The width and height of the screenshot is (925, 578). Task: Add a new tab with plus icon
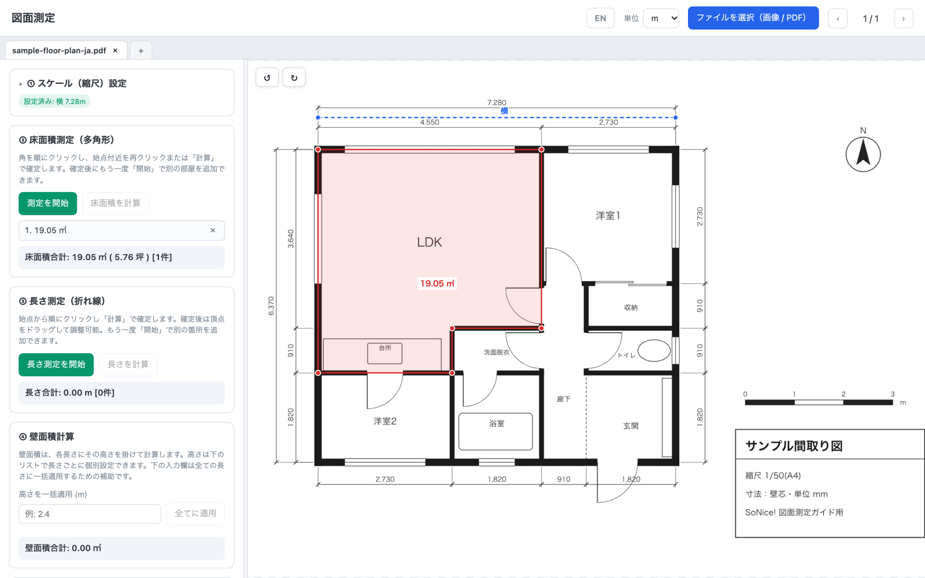140,50
